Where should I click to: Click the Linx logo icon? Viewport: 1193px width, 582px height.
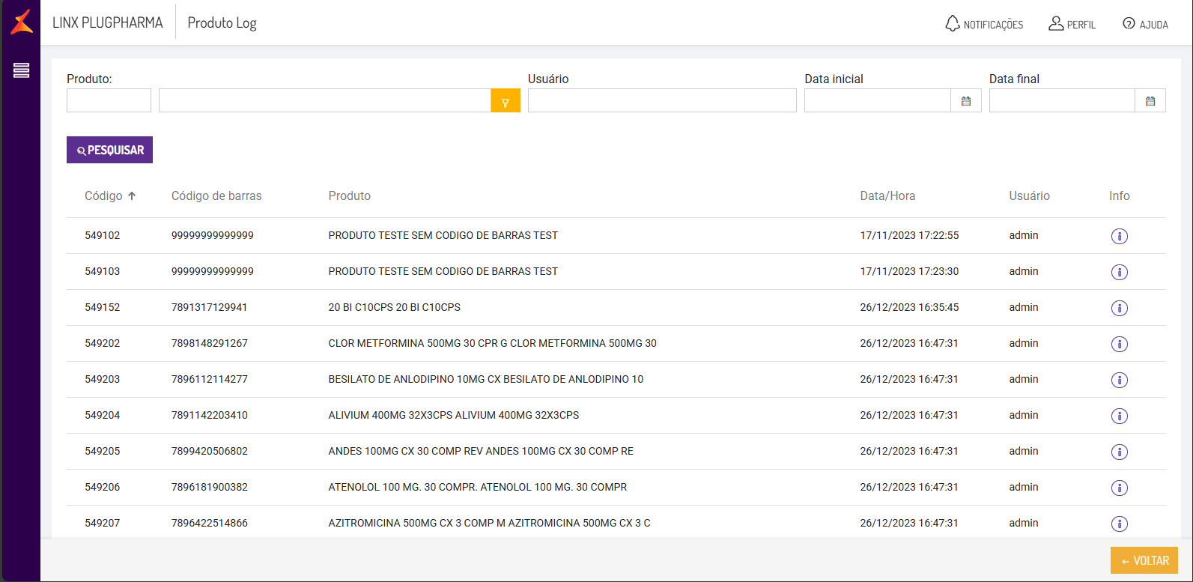point(22,22)
